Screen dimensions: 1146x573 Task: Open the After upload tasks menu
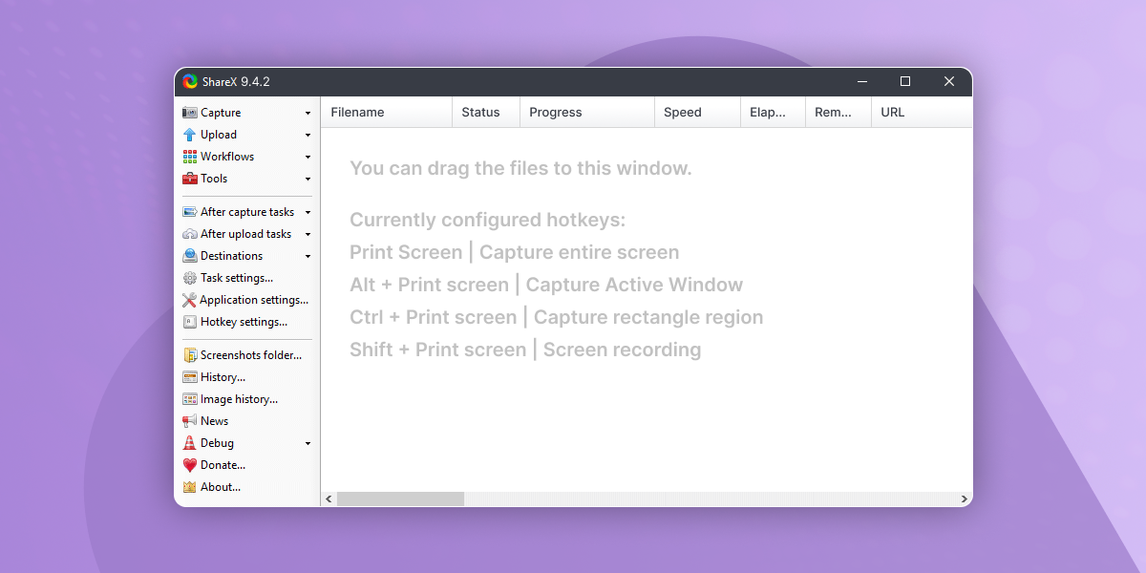(x=247, y=234)
